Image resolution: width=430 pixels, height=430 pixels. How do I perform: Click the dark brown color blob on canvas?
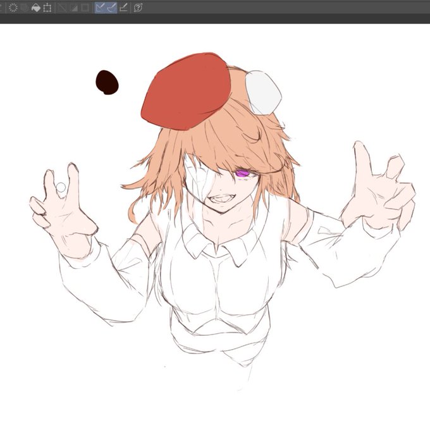point(107,82)
